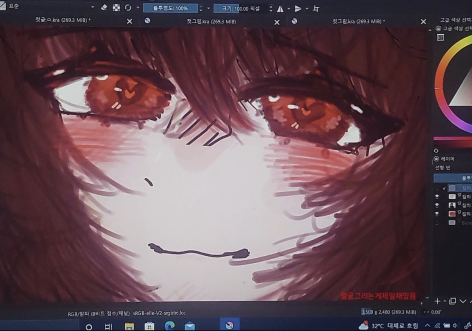The height and width of the screenshot is (331, 472).
Task: Switch to the third 첫그림.kra * tab
Action: [358, 21]
